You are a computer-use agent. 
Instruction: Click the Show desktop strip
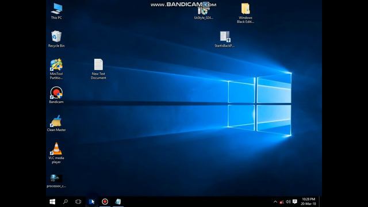[x=320, y=202]
